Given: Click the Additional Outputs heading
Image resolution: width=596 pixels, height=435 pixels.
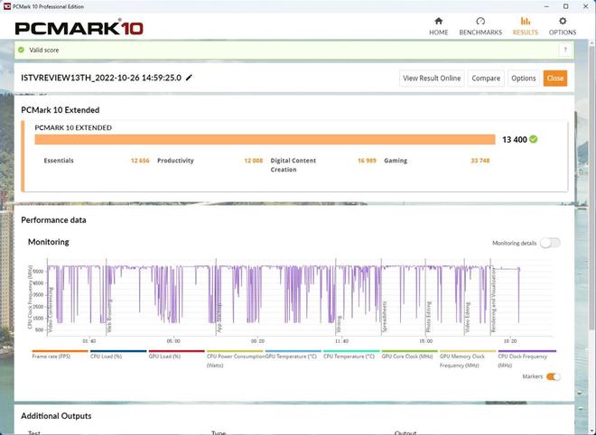Looking at the screenshot, I should [56, 416].
